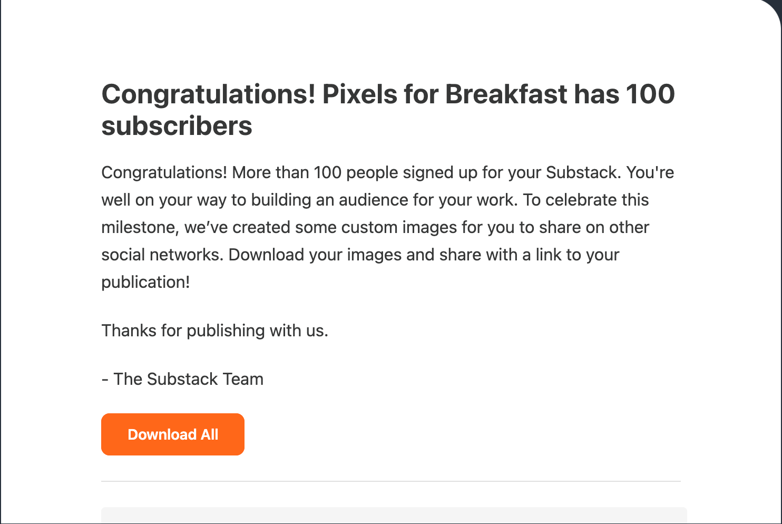The height and width of the screenshot is (524, 782).
Task: Click "link to your" phrase in paragraph
Action: point(578,255)
